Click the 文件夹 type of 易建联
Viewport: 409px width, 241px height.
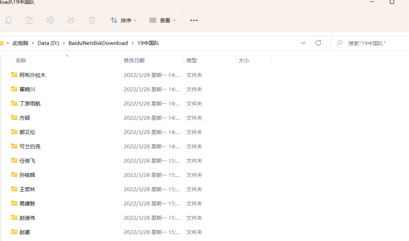pos(194,203)
